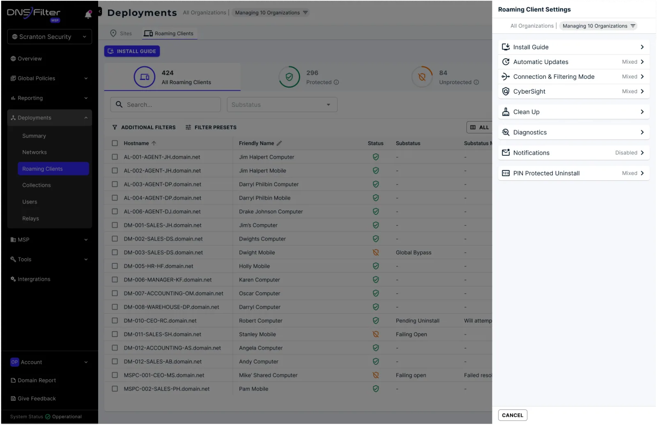Click the Notifications envelope icon
Viewport: 657px width, 425px height.
tap(506, 153)
